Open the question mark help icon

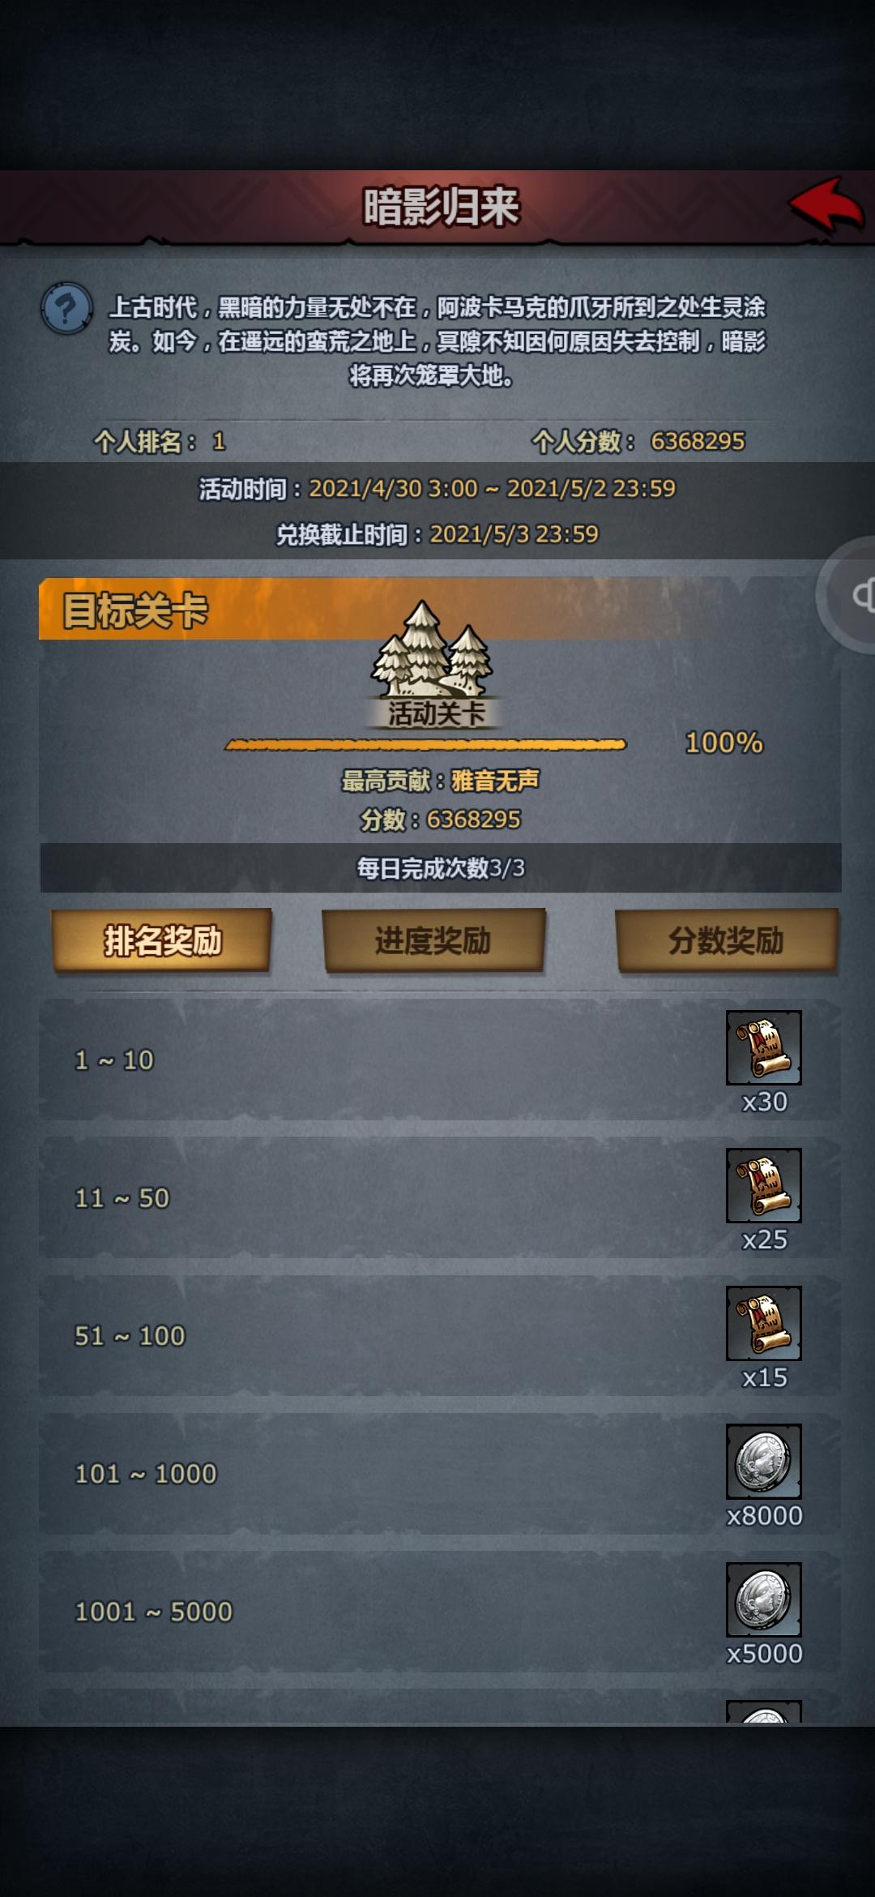pyautogui.click(x=66, y=309)
